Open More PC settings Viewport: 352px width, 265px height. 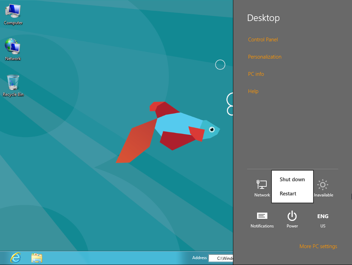point(318,246)
